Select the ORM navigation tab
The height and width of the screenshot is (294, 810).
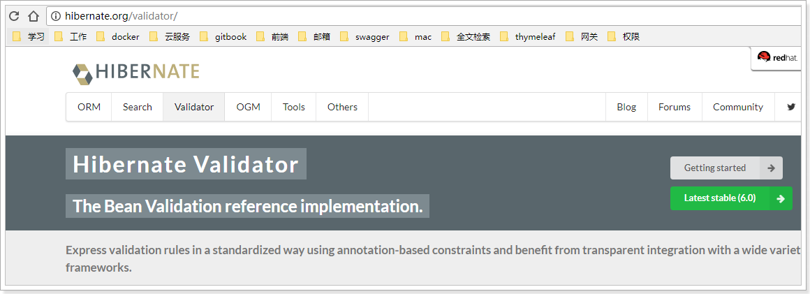[x=89, y=107]
